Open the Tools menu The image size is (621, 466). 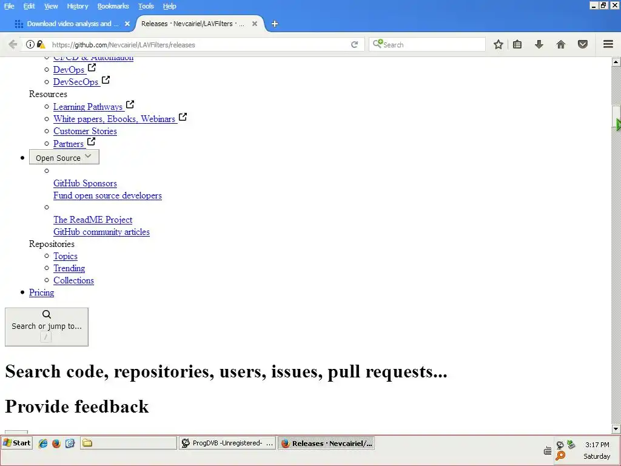(x=146, y=6)
